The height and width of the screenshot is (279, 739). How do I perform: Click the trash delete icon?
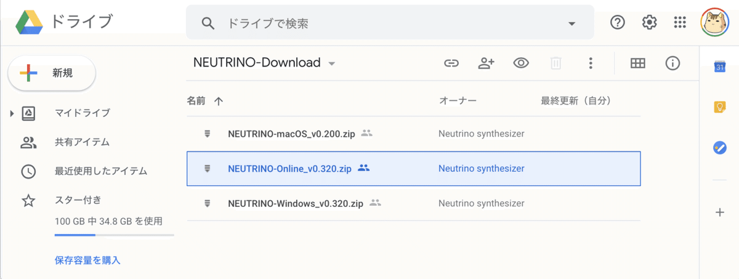555,63
